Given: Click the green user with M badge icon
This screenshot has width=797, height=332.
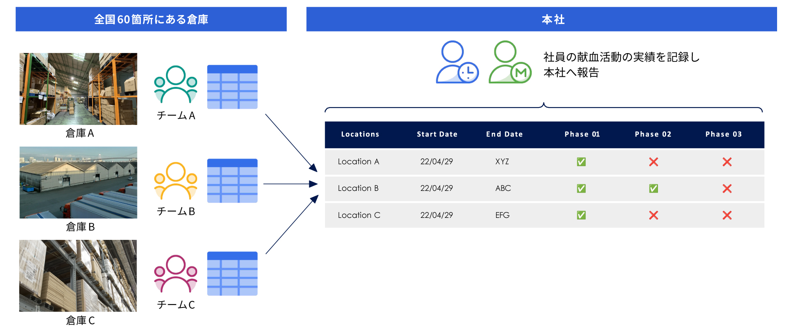Looking at the screenshot, I should point(510,62).
